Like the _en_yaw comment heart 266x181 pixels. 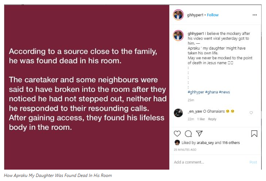pos(251,113)
